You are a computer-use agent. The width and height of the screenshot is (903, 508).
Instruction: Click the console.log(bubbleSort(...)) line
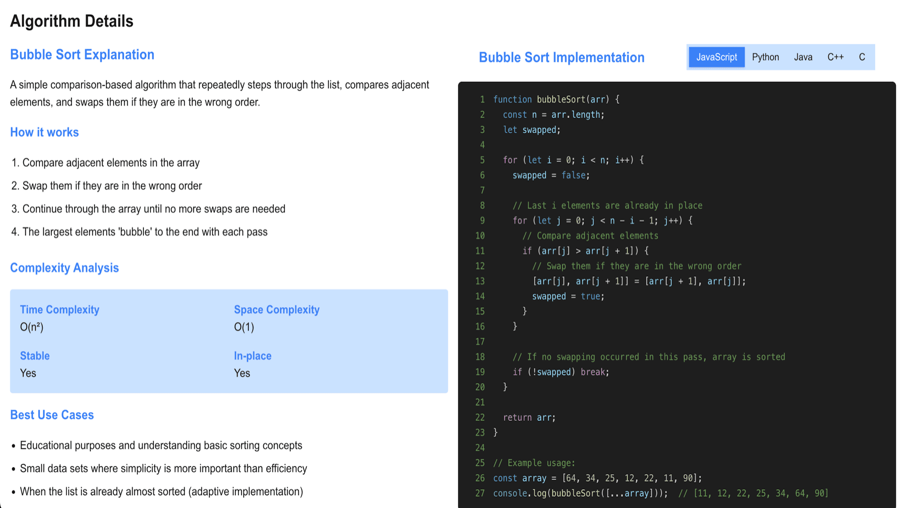(x=580, y=493)
